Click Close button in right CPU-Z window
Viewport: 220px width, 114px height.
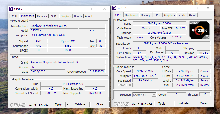tap(203, 104)
